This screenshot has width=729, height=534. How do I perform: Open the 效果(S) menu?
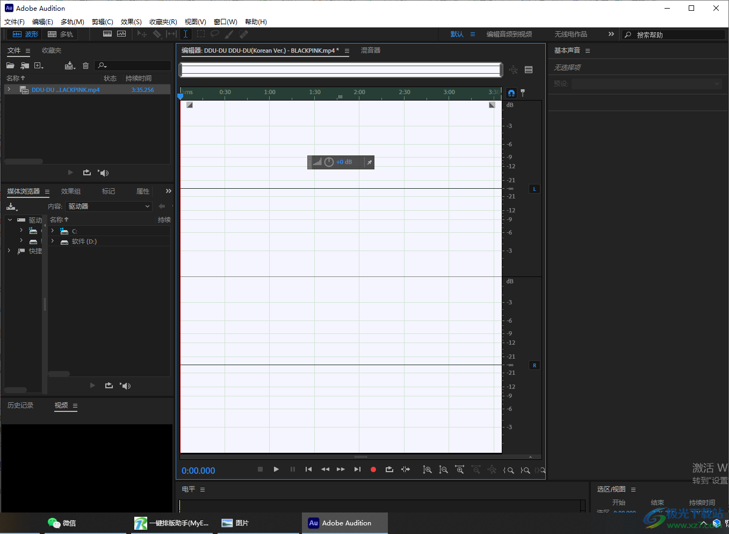[x=131, y=22]
